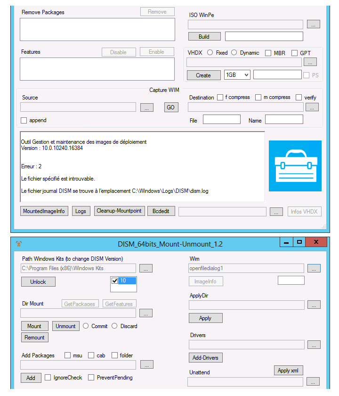Screen dimensions: 339x396
Task: Click the Remount button
Action: (34, 338)
